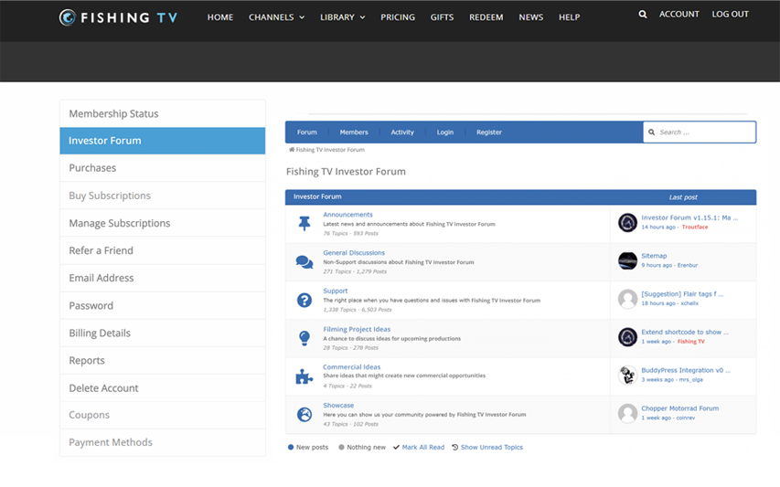Screen dimensions: 780x487
Task: Click the Showcase globe icon
Action: tap(304, 414)
